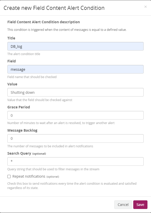The image size is (151, 213).
Task: Click the Title label above DB_log
Action: click(x=11, y=38)
